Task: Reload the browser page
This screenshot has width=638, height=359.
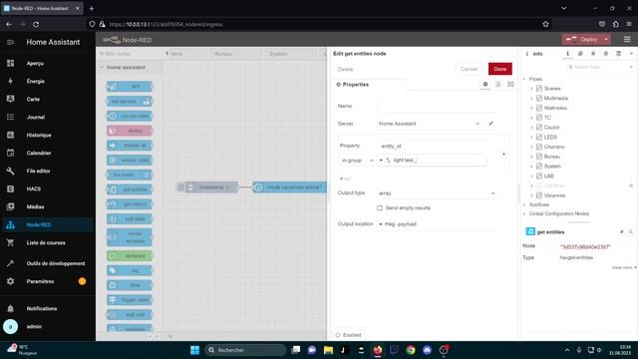Action: (x=36, y=24)
